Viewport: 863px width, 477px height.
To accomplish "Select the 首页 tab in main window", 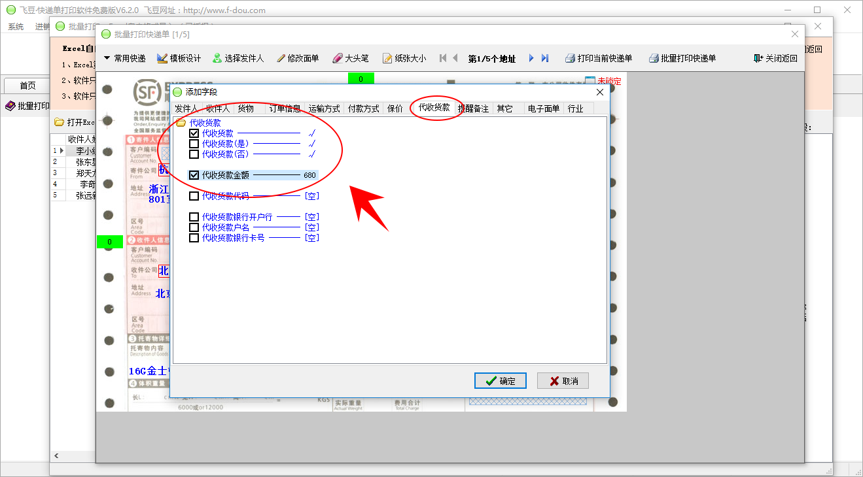I will pos(27,86).
